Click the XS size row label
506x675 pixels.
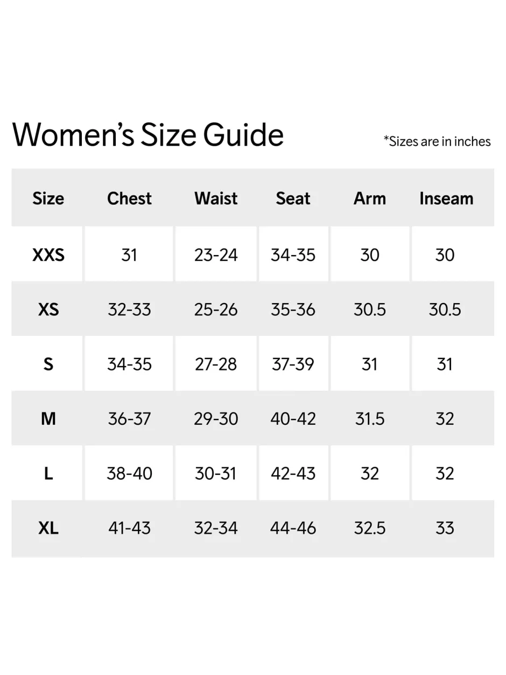(48, 310)
